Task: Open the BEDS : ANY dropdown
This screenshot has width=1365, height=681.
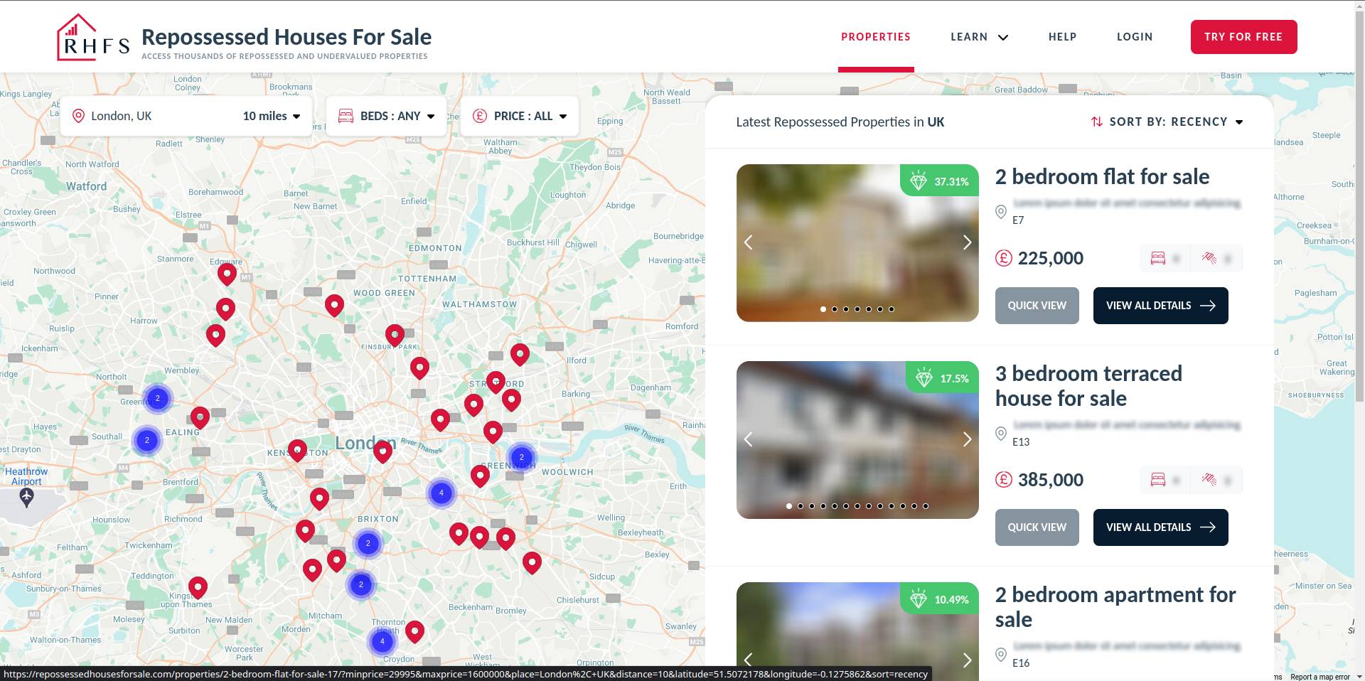Action: [x=391, y=115]
